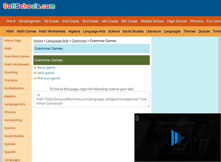
Task: Open Languages in the subject bar
Action: (172, 31)
